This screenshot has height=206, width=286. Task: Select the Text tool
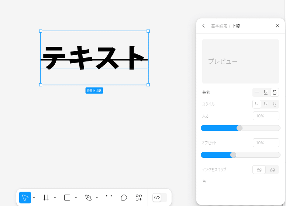coord(109,198)
